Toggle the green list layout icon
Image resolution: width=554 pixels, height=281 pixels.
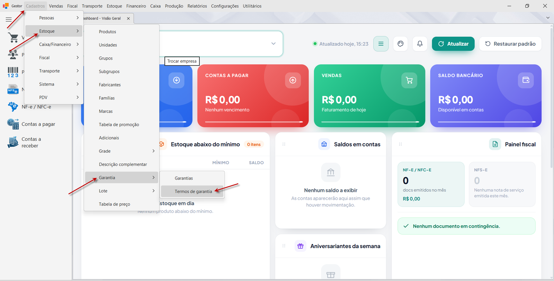point(381,44)
